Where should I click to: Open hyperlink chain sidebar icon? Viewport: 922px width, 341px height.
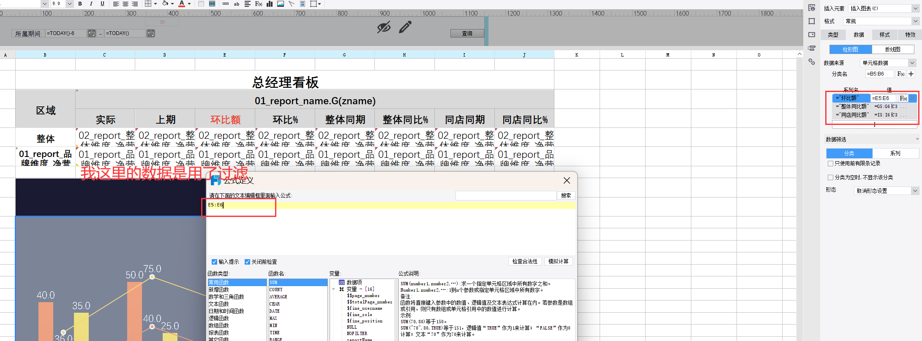point(812,62)
